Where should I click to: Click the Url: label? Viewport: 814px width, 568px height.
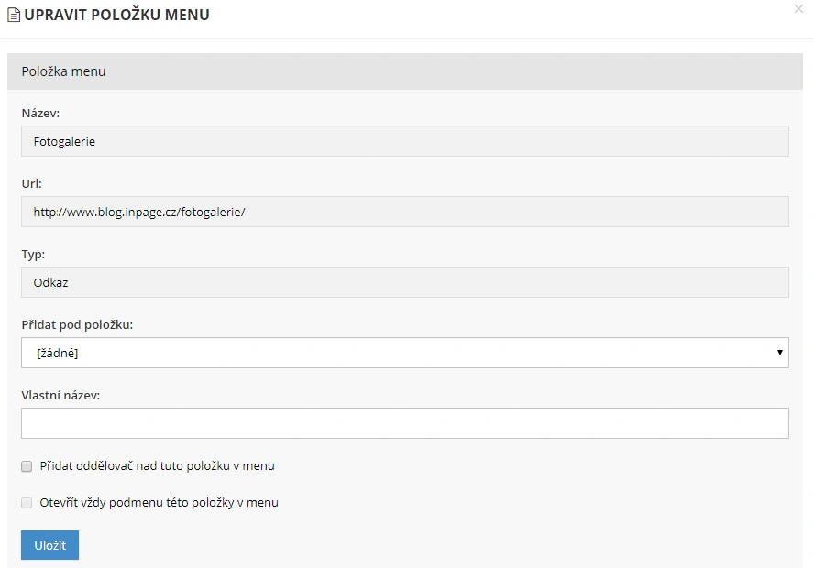tap(32, 184)
